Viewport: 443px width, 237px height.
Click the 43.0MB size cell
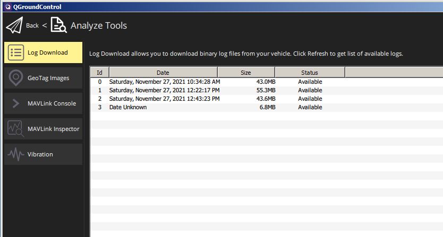[x=266, y=82]
